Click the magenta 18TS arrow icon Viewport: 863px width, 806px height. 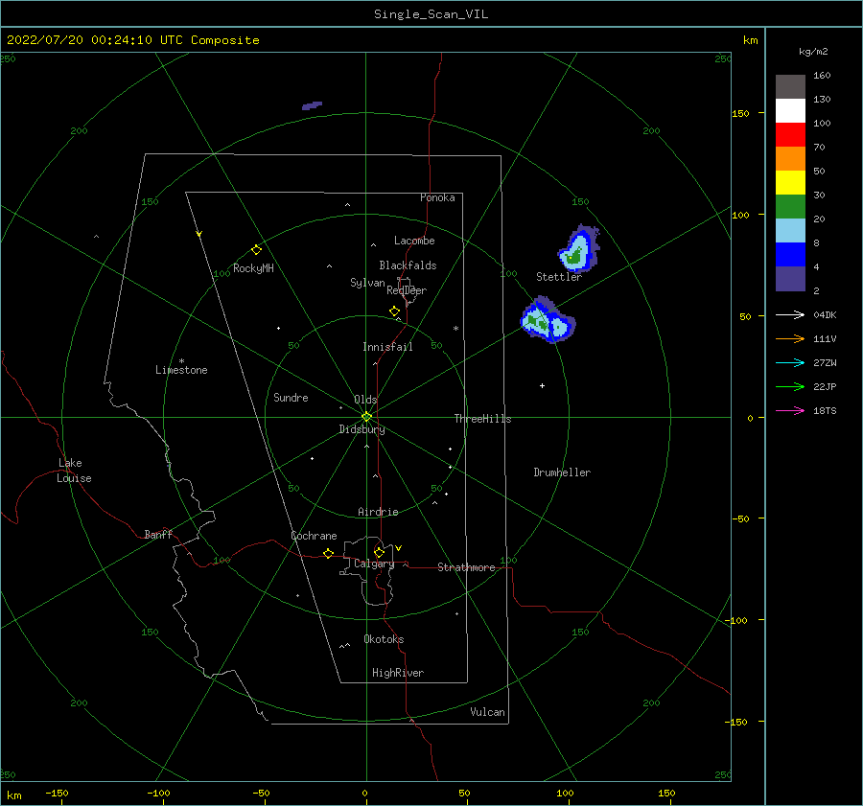790,410
